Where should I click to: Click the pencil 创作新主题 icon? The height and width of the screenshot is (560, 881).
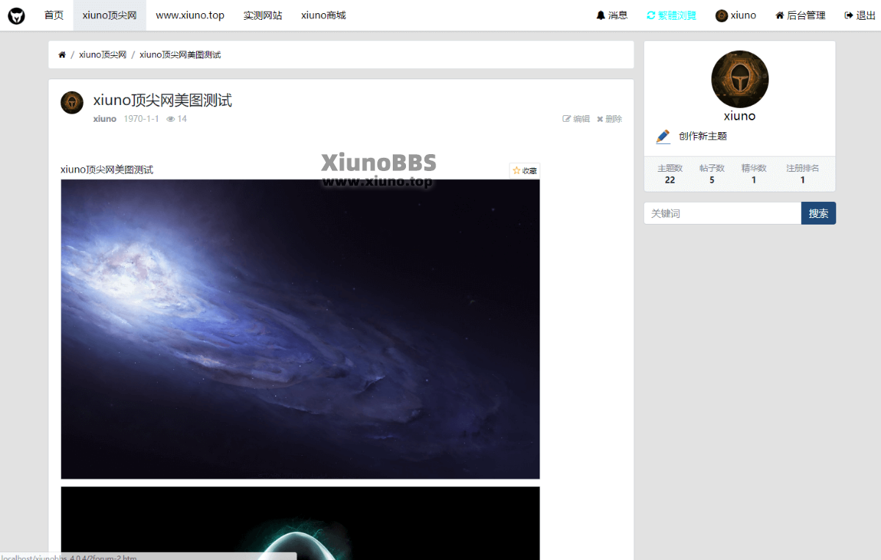coord(663,137)
